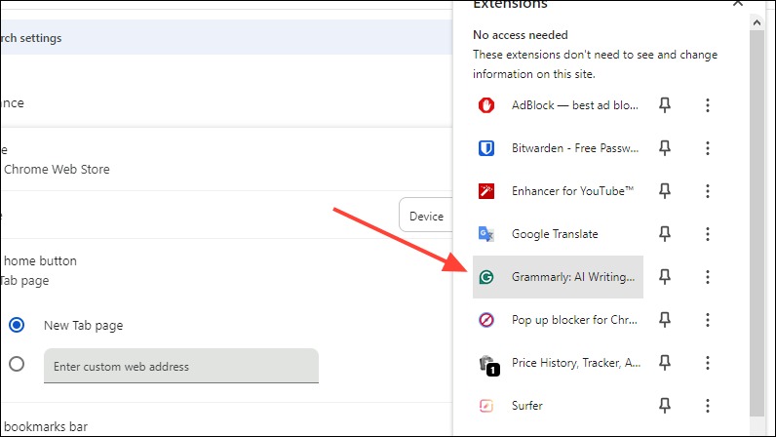Viewport: 776px width, 437px height.
Task: Open the Grammarly: AI Writing extension entry
Action: click(558, 277)
